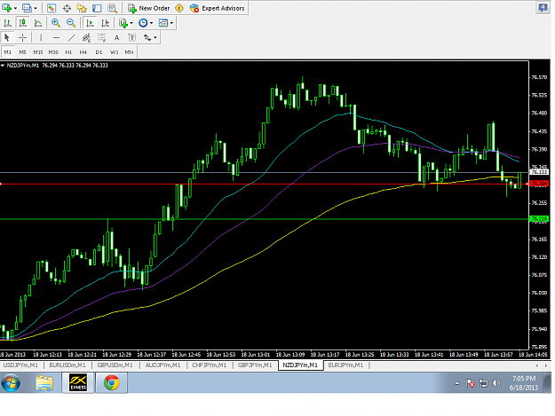Switch chart to M15 timeframe
Viewport: 555px width, 416px height.
(x=38, y=52)
